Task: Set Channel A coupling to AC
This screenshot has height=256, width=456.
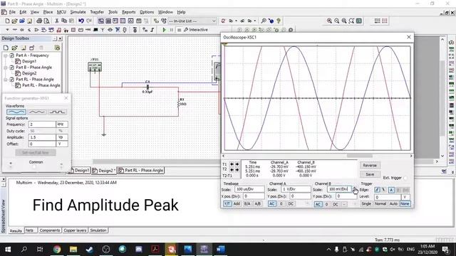Action: pos(272,204)
